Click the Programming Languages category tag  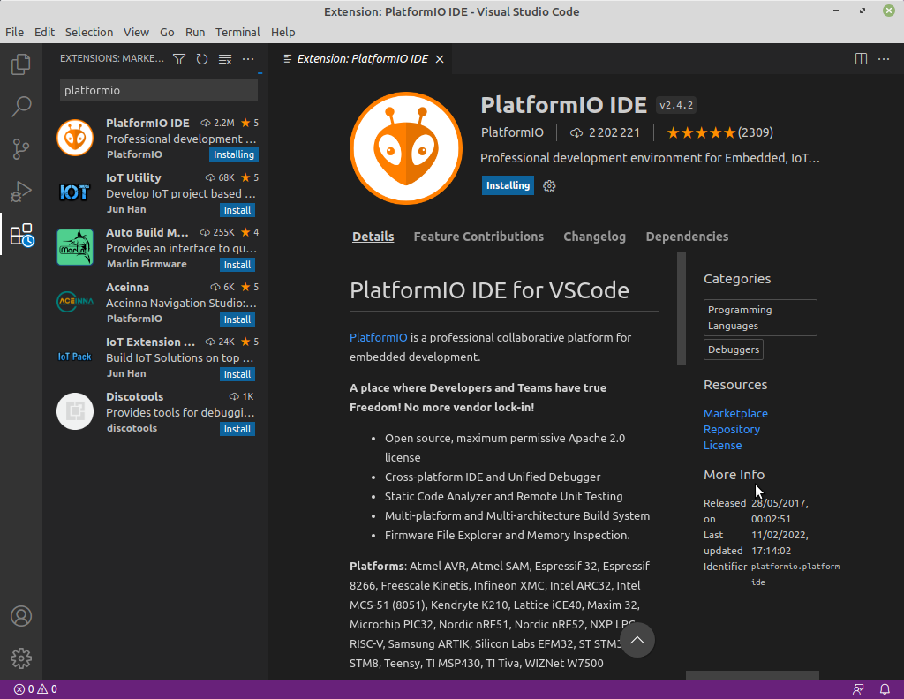(760, 318)
